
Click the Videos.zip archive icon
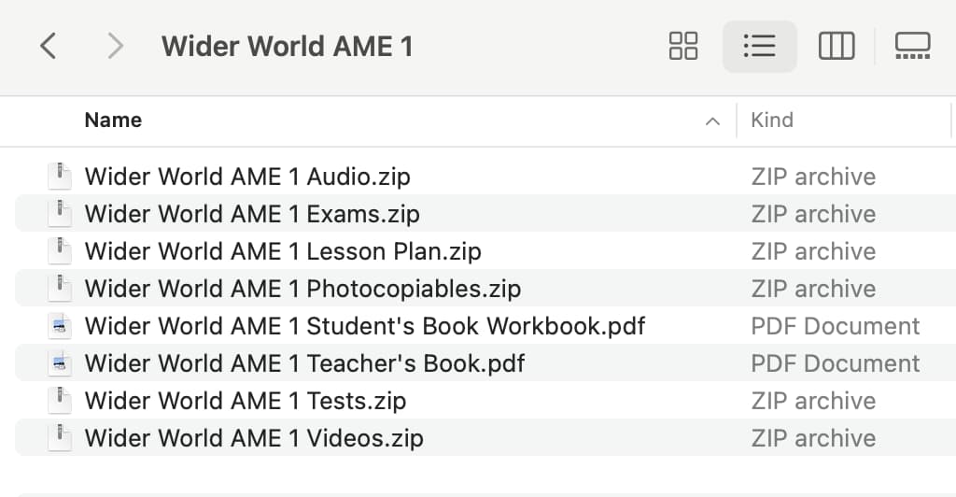click(x=60, y=438)
